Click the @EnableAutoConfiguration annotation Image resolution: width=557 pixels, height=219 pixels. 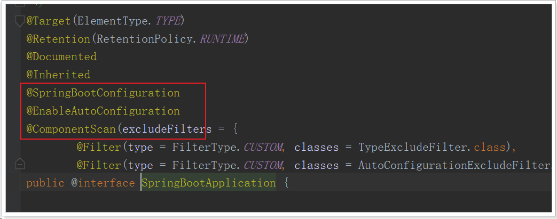(103, 111)
